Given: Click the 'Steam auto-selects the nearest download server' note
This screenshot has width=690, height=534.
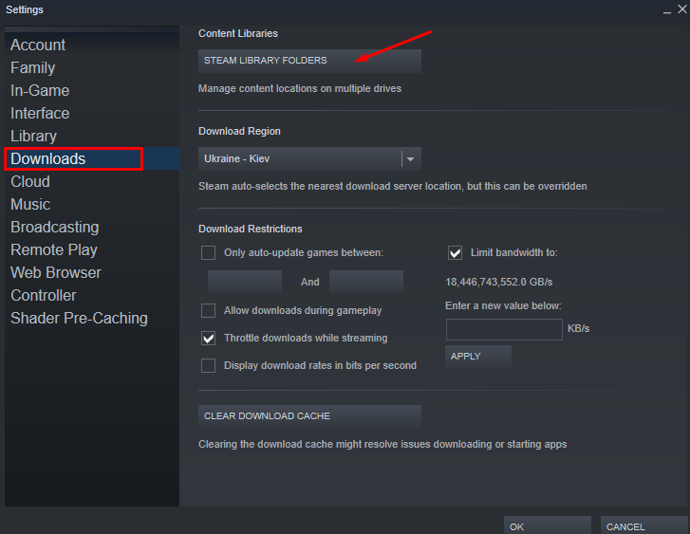Looking at the screenshot, I should (393, 187).
